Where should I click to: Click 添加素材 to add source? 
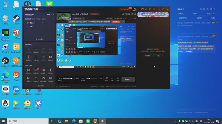(x=40, y=39)
